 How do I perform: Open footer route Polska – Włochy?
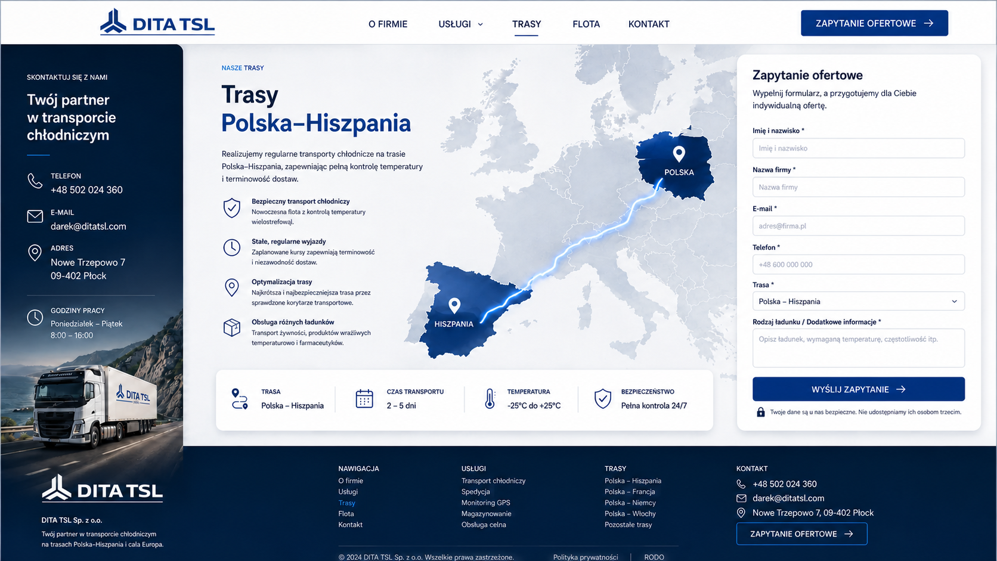pos(630,513)
